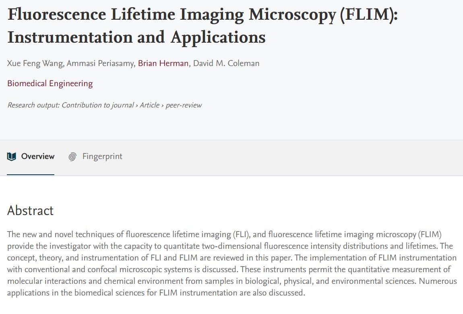
Task: Click the Overview book icon
Action: click(12, 157)
